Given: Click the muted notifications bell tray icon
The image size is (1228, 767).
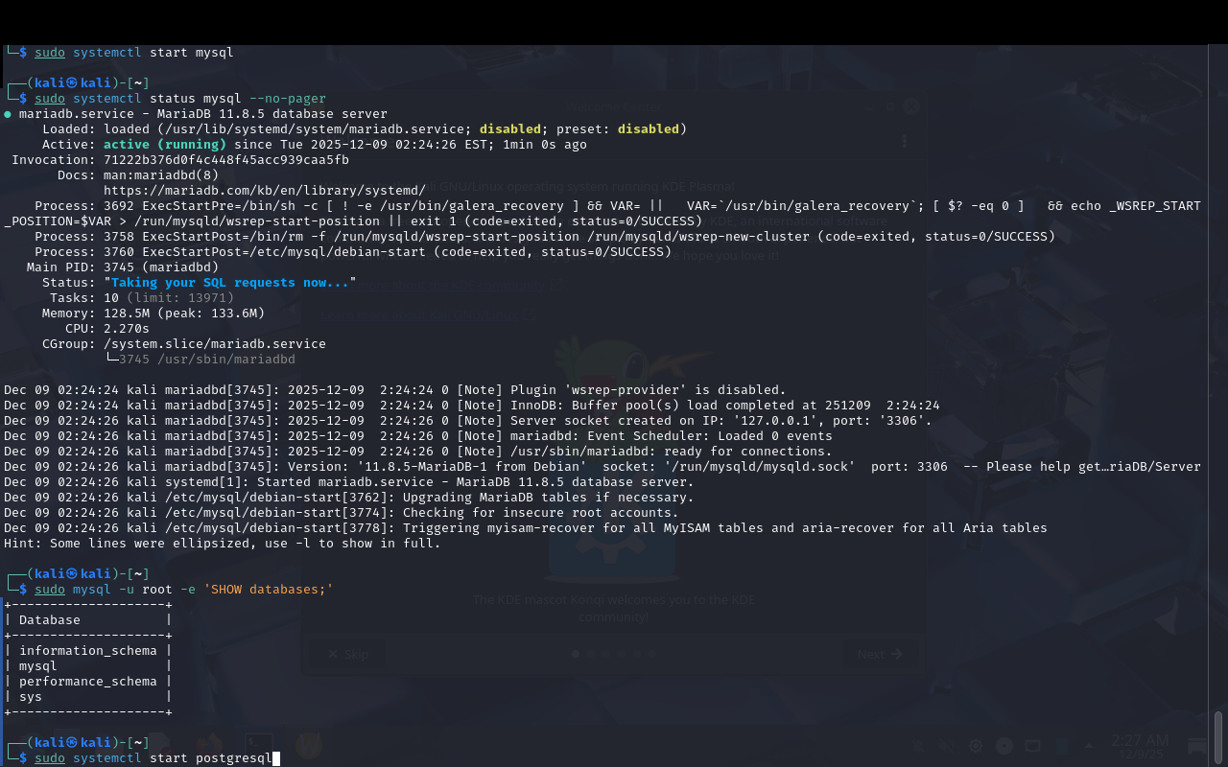Looking at the screenshot, I should pos(916,746).
